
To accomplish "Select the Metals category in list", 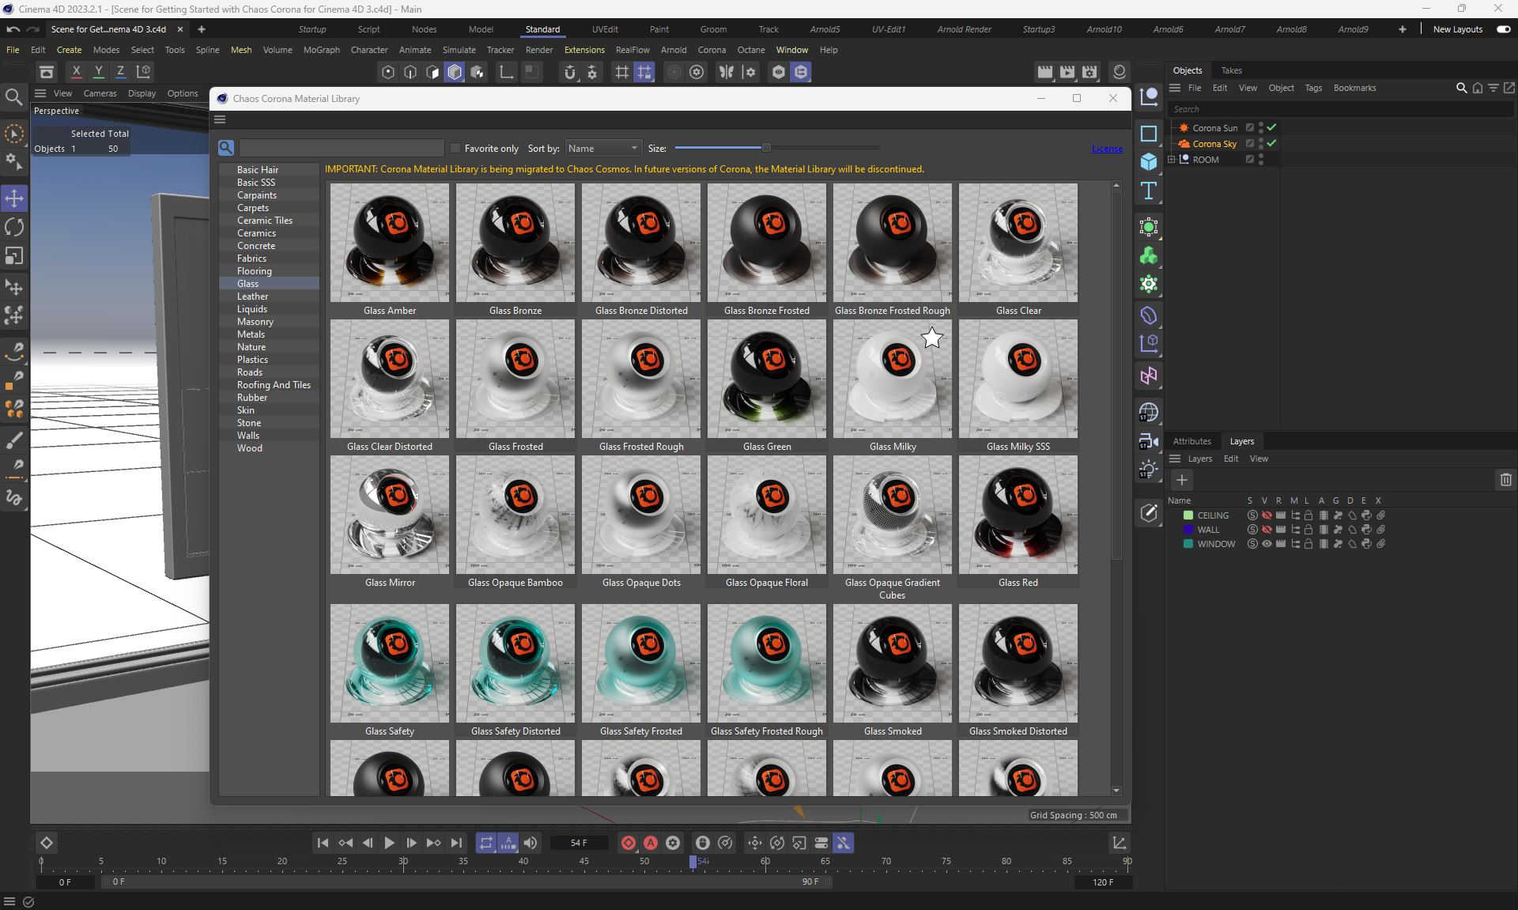I will tap(251, 334).
